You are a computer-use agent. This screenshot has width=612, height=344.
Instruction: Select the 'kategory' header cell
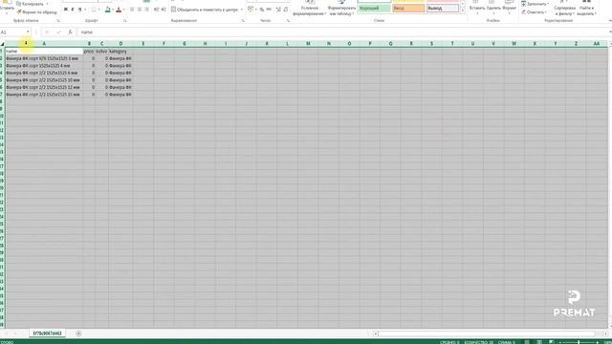(120, 51)
